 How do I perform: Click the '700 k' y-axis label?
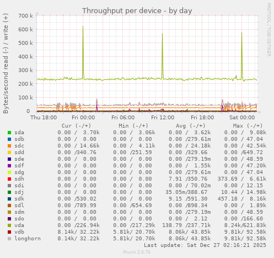click(25, 16)
